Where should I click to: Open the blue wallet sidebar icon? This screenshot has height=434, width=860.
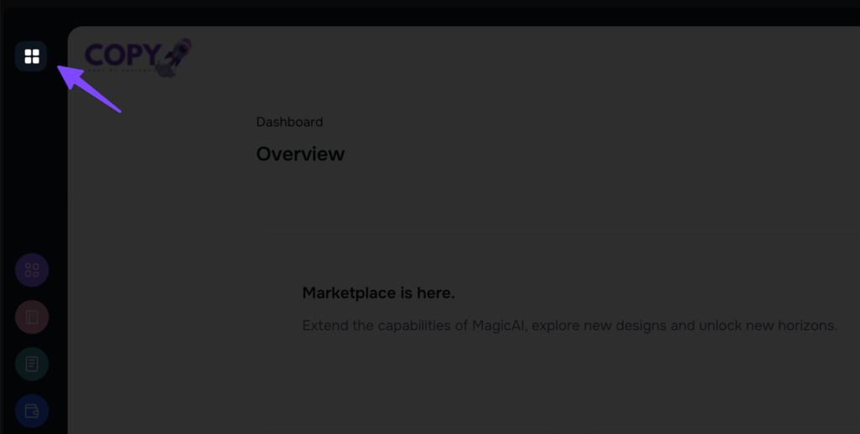(x=32, y=411)
